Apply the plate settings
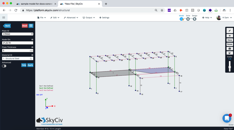The image size is (234, 130). point(30,65)
